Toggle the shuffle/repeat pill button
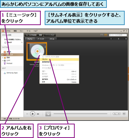The height and width of the screenshot is (138, 129). (x=116, y=114)
